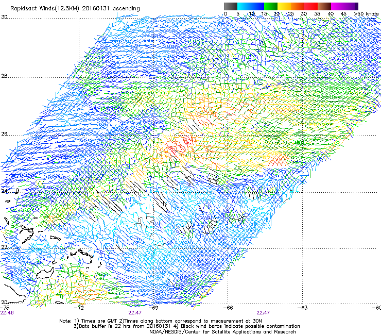The height and width of the screenshot is (335, 381).
Task: Click the longitude label '-63'
Action: click(303, 308)
